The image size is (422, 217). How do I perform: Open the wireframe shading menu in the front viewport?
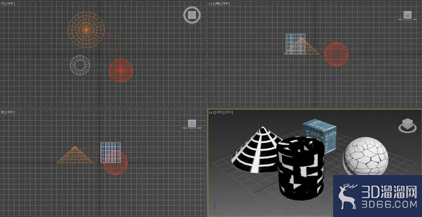pyautogui.click(x=226, y=4)
